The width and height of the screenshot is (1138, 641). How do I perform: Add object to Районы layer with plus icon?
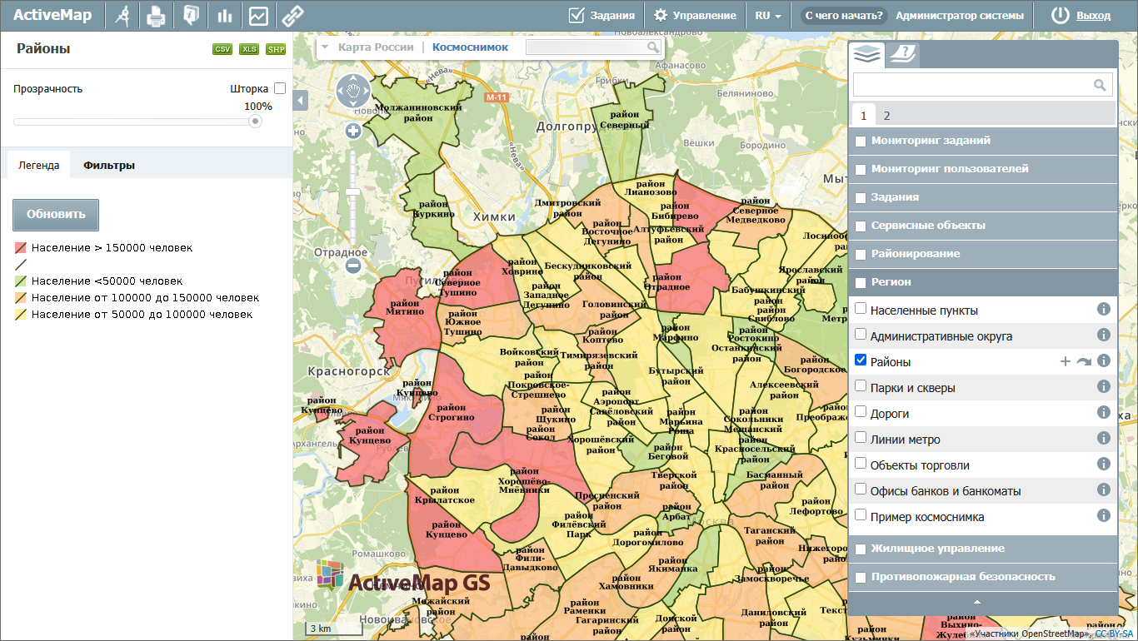pos(1065,361)
